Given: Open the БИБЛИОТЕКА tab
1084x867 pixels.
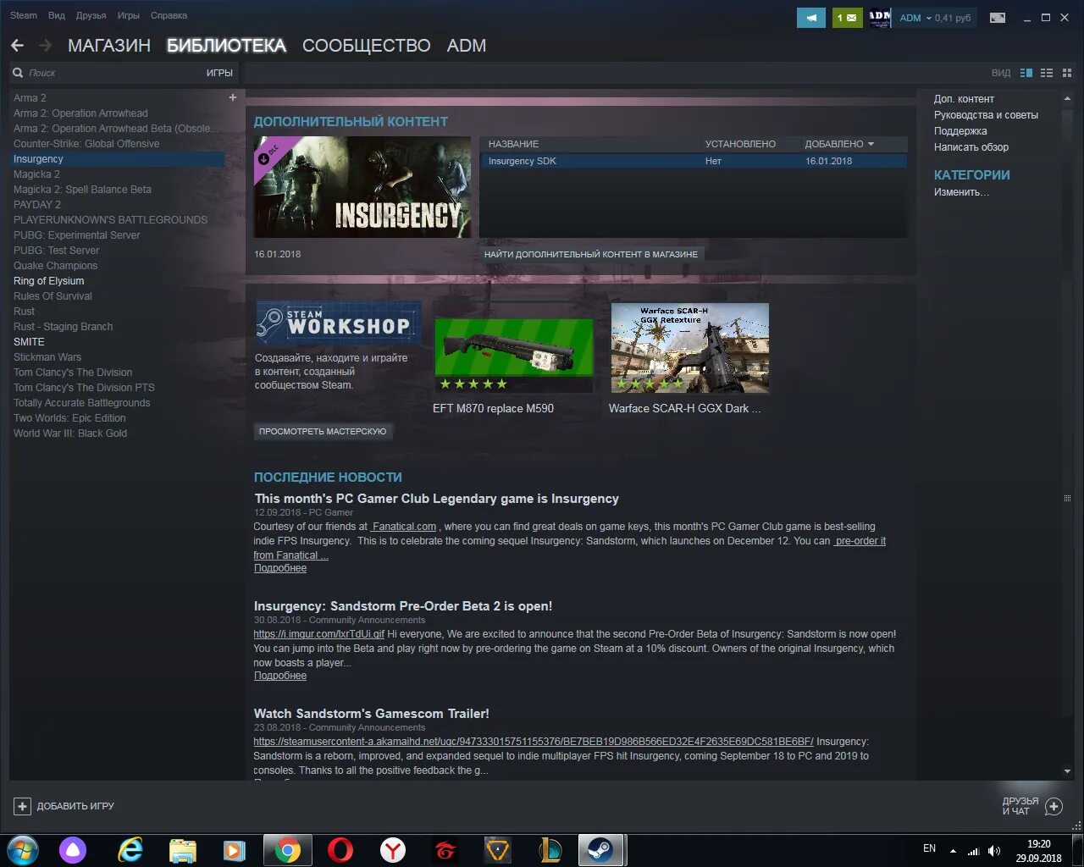Looking at the screenshot, I should pos(227,46).
